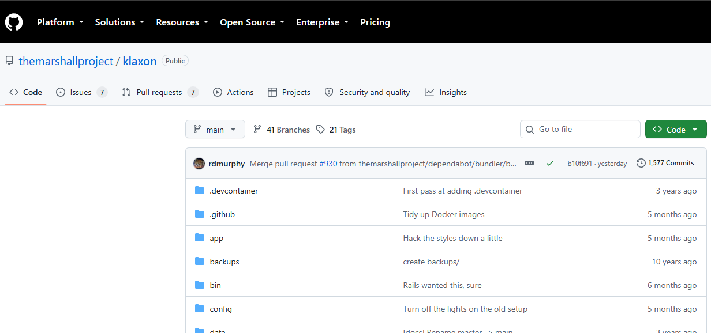Expand the Resources menu

pyautogui.click(x=182, y=22)
